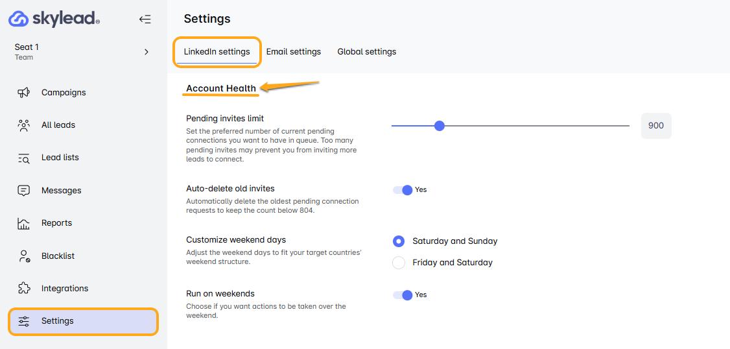Click the Pending invites limit slider handle
The width and height of the screenshot is (730, 349).
(x=440, y=126)
